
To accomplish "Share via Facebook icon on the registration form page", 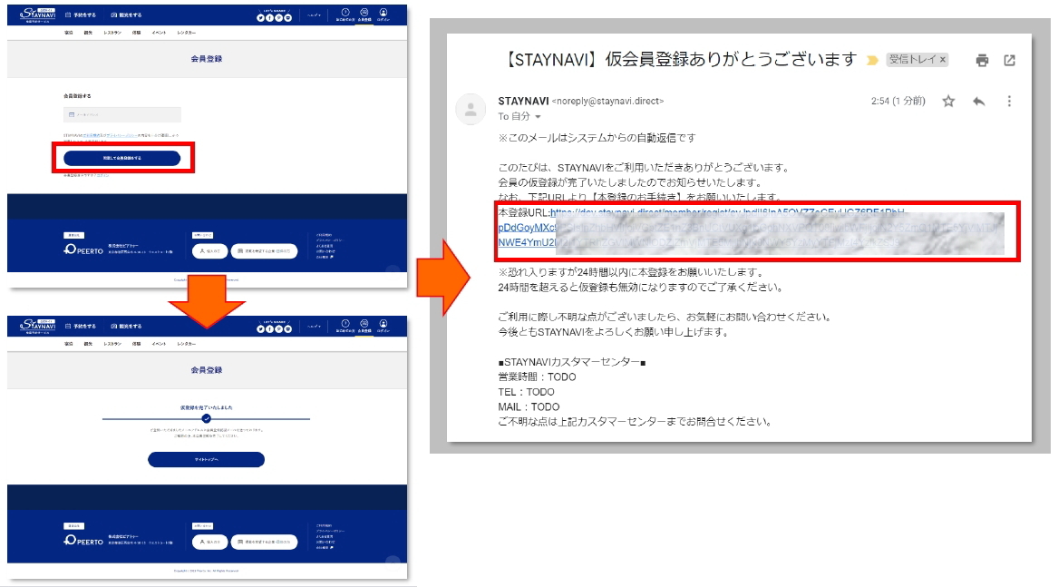I will tap(269, 17).
